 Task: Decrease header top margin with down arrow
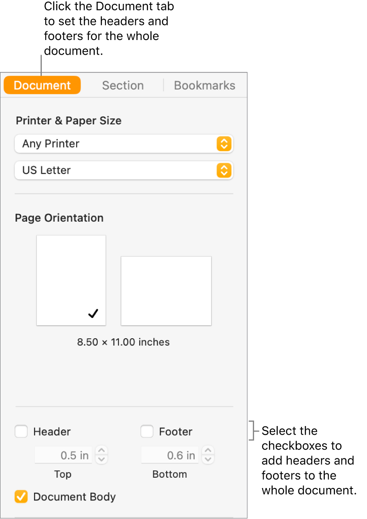tap(102, 459)
